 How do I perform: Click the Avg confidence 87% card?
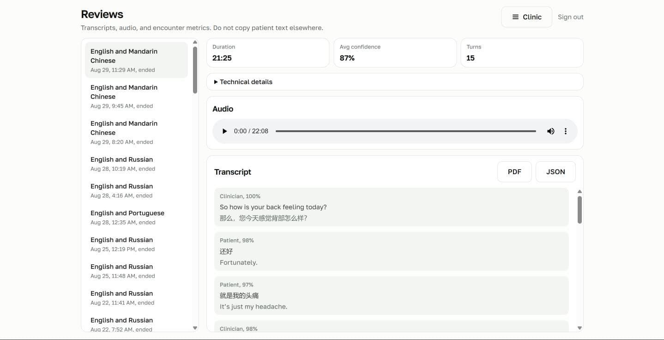tap(395, 53)
